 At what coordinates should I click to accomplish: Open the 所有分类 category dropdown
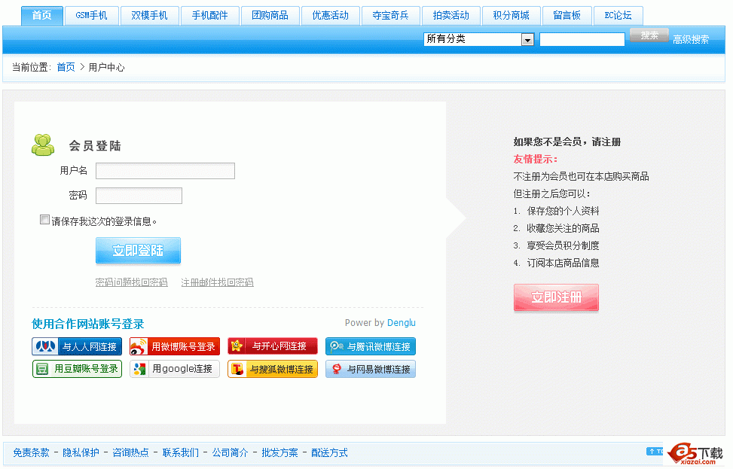(478, 39)
